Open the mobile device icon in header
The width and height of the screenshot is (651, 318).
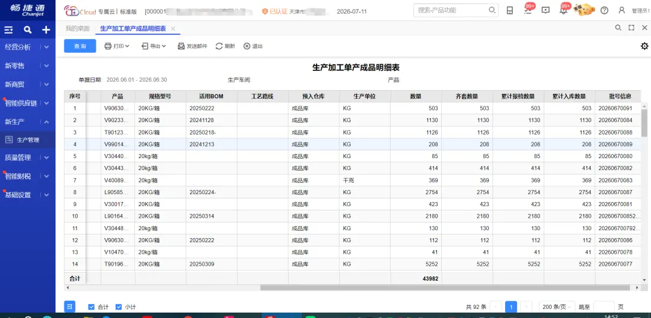pos(510,11)
